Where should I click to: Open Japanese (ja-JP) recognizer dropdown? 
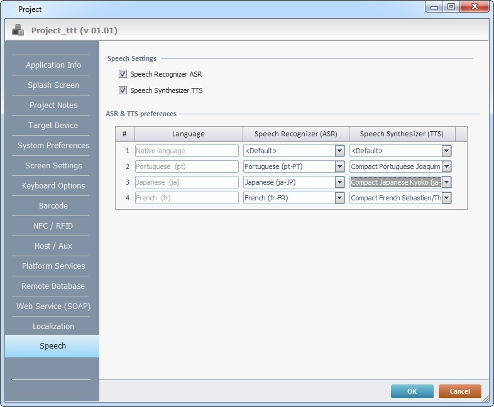(x=339, y=182)
